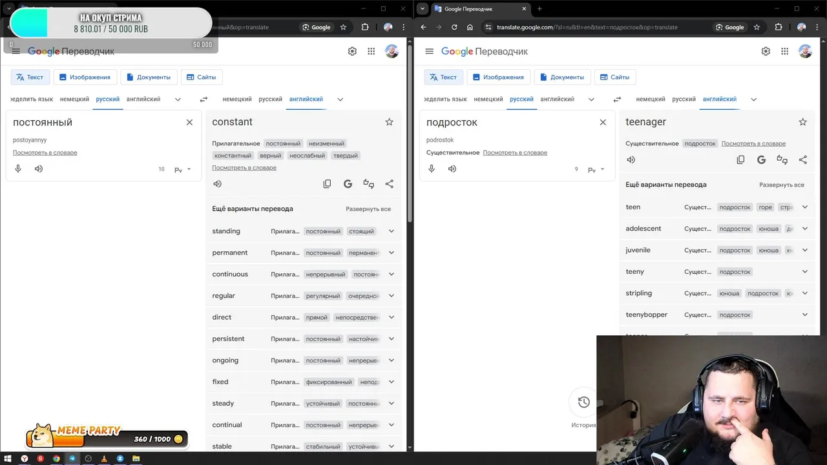This screenshot has width=827, height=465.
Task: Choose немецкий target language in right window
Action: (651, 99)
